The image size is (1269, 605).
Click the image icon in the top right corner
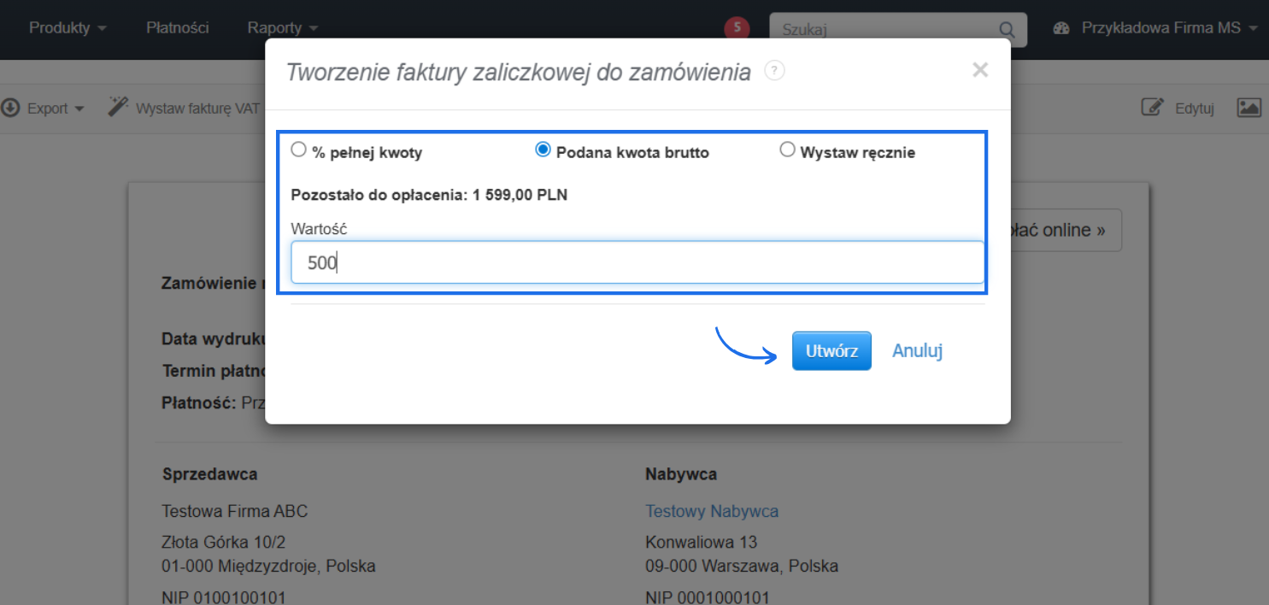pos(1249,108)
